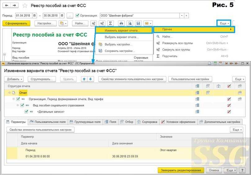Switch to Группируемые поля tab

pos(85,122)
